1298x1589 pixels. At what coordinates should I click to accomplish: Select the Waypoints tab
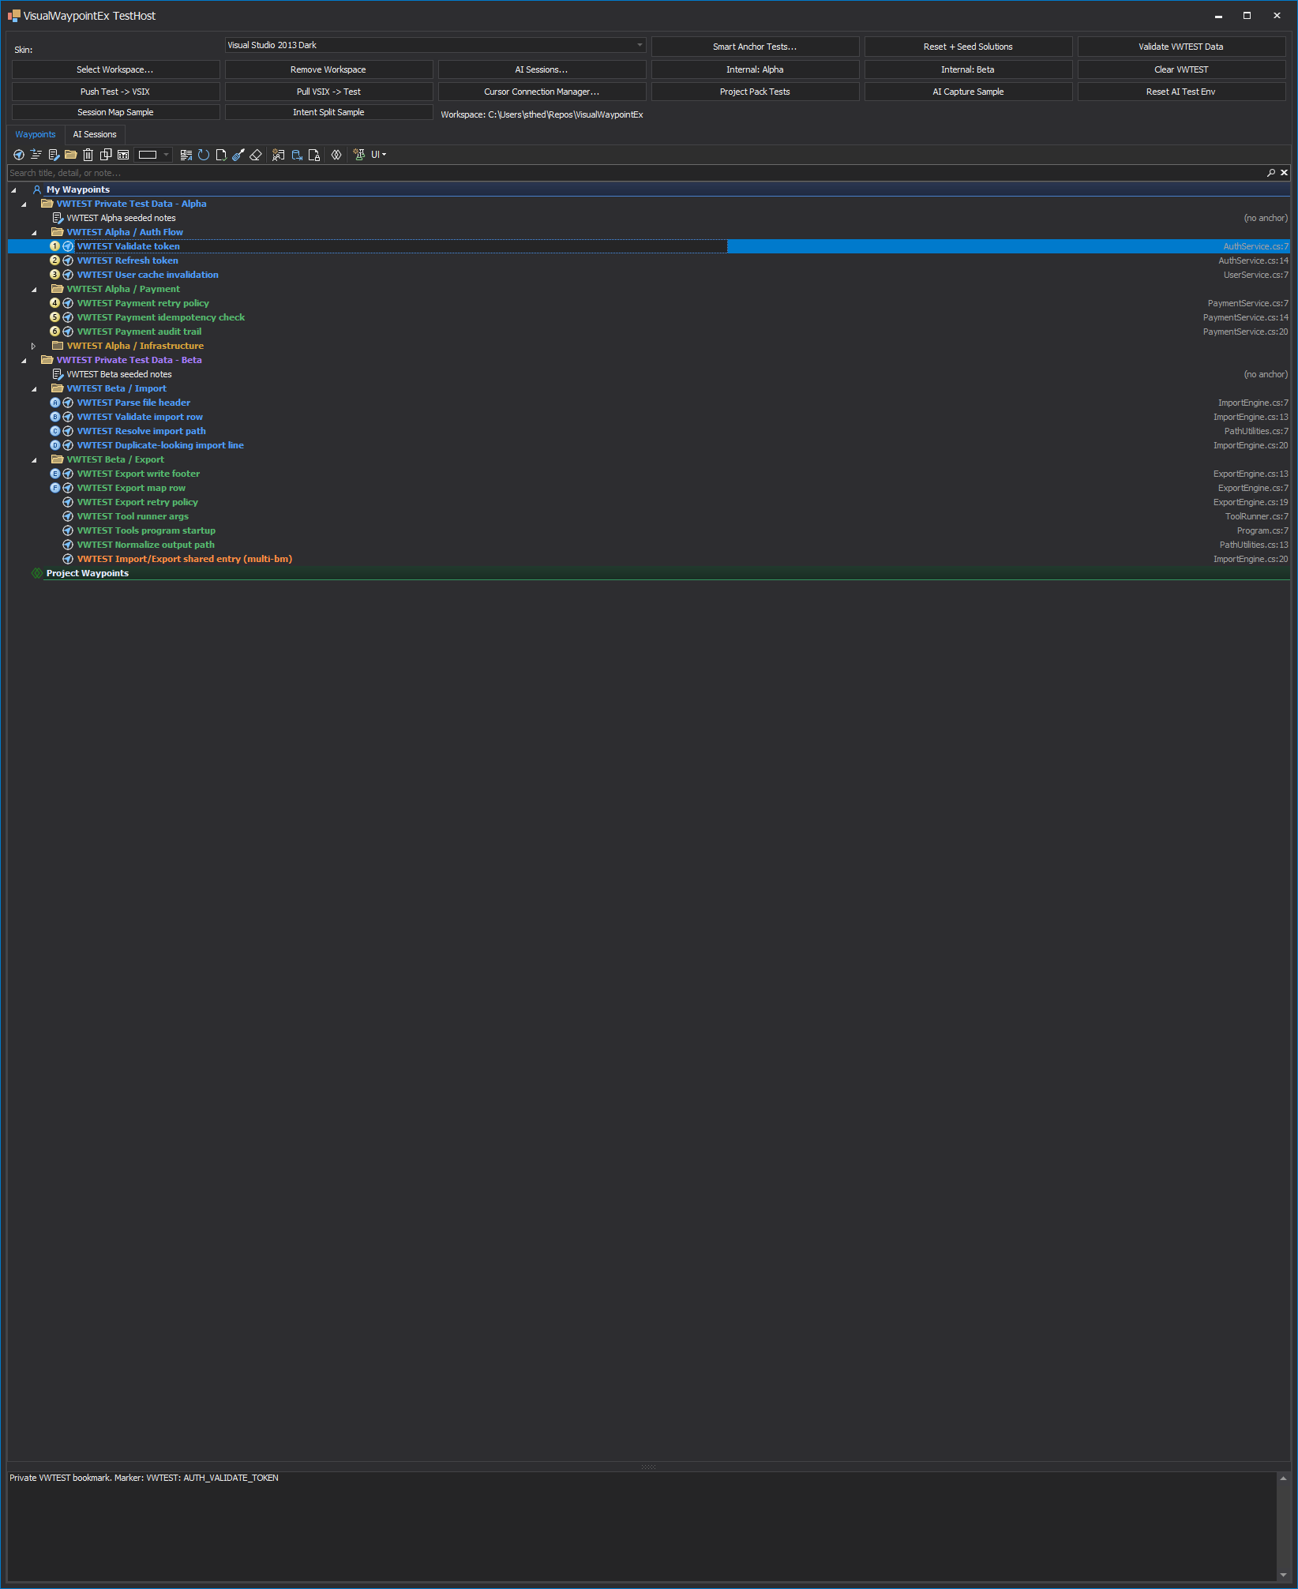click(36, 134)
